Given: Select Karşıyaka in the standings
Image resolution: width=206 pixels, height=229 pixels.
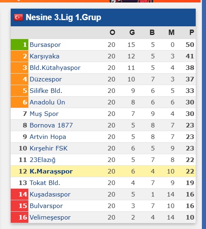Looking at the screenshot, I should point(44,56).
